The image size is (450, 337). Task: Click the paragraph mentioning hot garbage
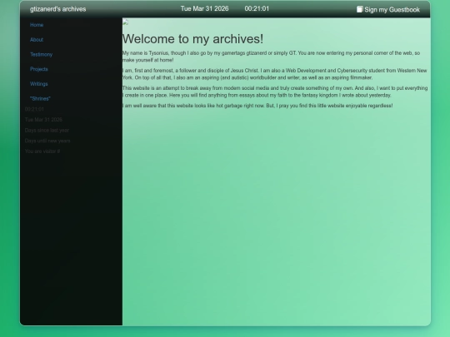pyautogui.click(x=257, y=106)
